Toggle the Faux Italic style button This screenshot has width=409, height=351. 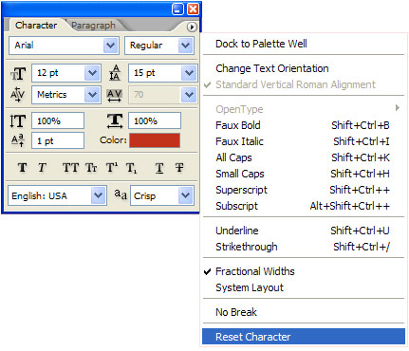[42, 168]
